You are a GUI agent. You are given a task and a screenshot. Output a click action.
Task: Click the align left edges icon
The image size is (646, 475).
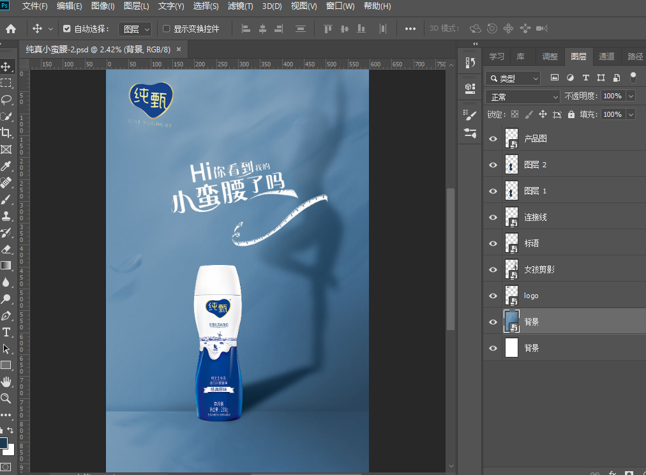tap(246, 29)
